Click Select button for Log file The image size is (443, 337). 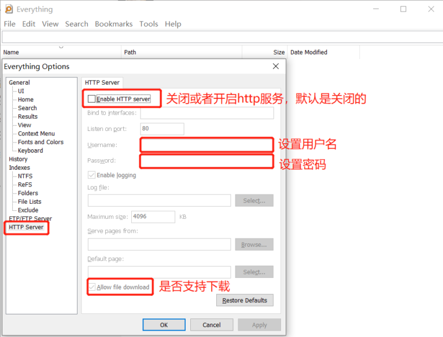click(x=254, y=200)
